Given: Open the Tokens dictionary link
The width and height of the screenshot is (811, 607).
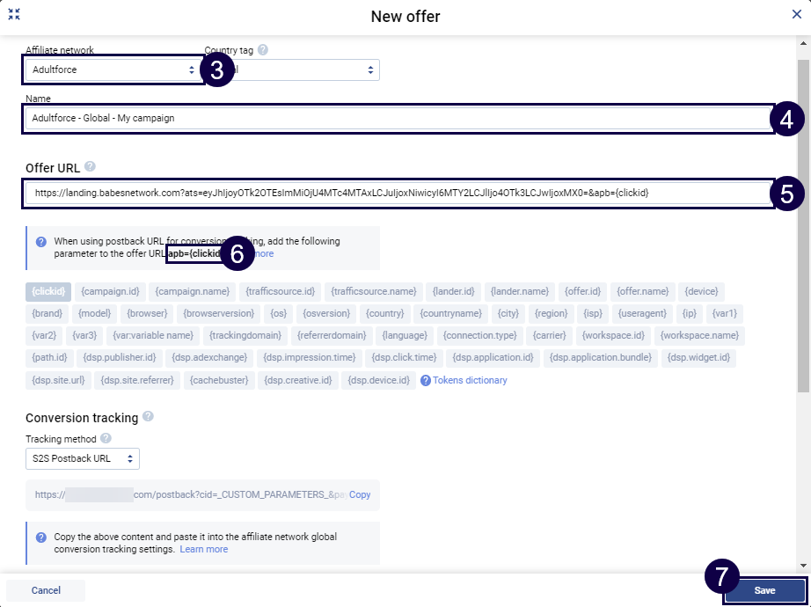Looking at the screenshot, I should [471, 380].
